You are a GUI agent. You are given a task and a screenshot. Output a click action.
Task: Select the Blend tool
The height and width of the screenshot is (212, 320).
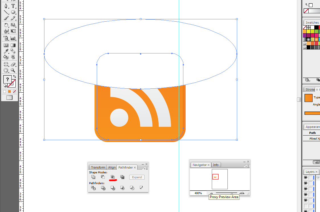(13, 51)
